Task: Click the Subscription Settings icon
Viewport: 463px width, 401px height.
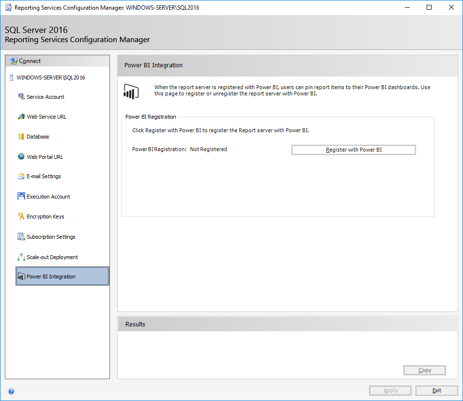Action: tap(21, 236)
